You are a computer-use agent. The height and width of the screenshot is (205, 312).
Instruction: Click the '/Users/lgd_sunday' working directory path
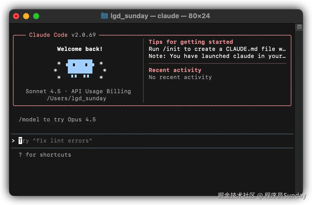click(x=77, y=98)
